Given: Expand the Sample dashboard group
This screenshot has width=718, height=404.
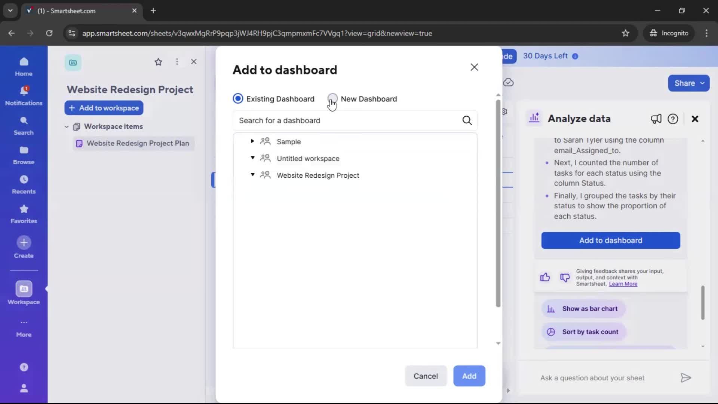Looking at the screenshot, I should click(x=252, y=141).
